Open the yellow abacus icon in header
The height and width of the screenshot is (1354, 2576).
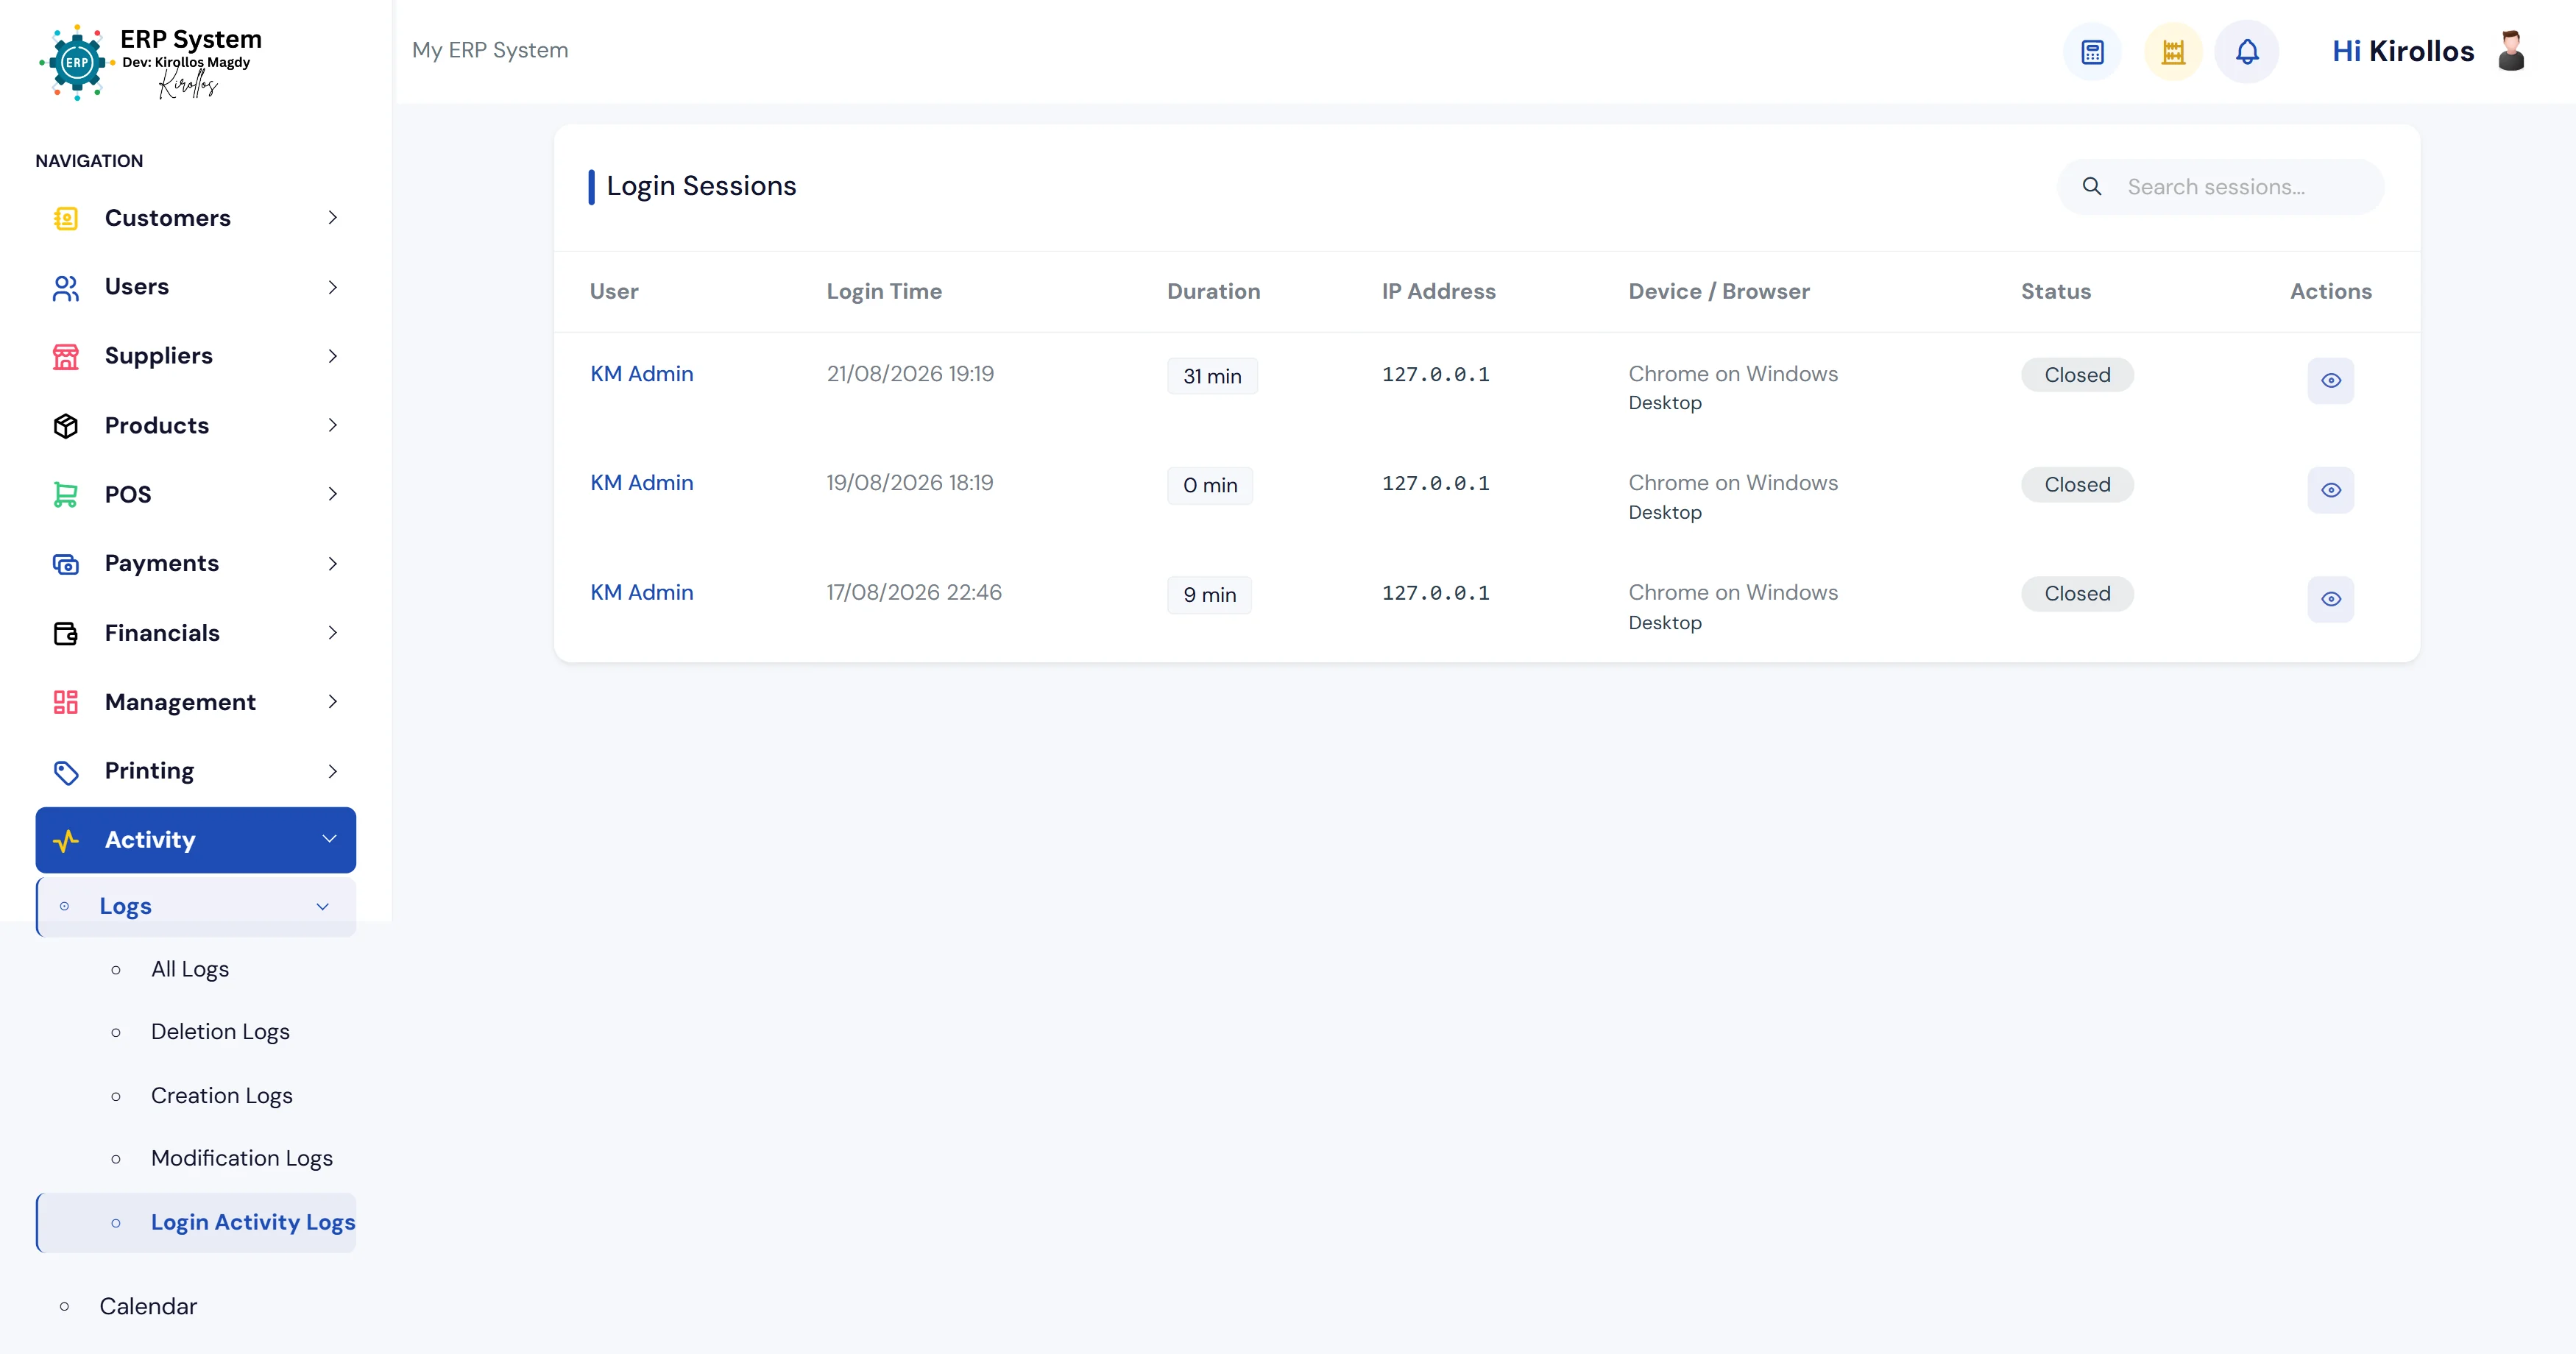click(x=2172, y=52)
